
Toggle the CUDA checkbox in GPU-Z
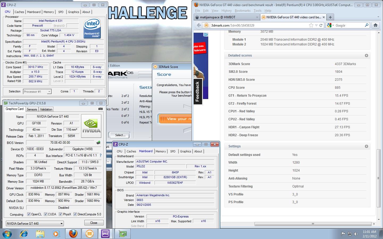click(x=45, y=214)
